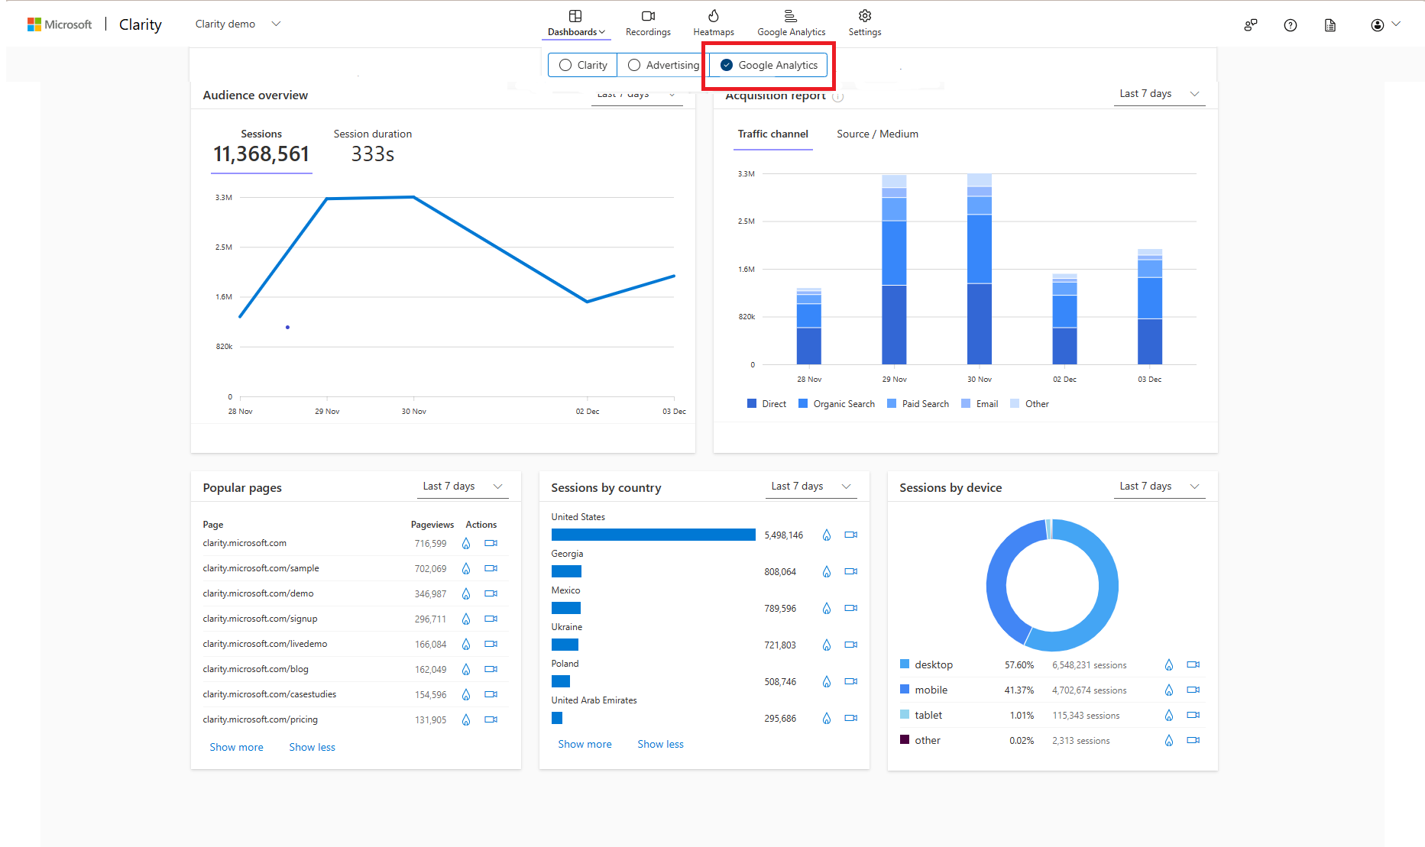Open the help question mark icon
1425x847 pixels.
pos(1291,24)
